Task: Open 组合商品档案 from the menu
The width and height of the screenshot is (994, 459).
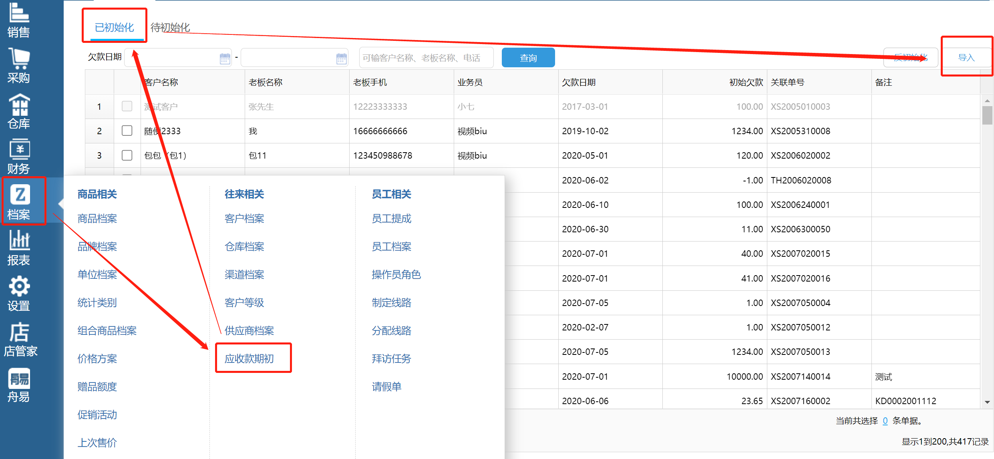Action: pyautogui.click(x=107, y=331)
